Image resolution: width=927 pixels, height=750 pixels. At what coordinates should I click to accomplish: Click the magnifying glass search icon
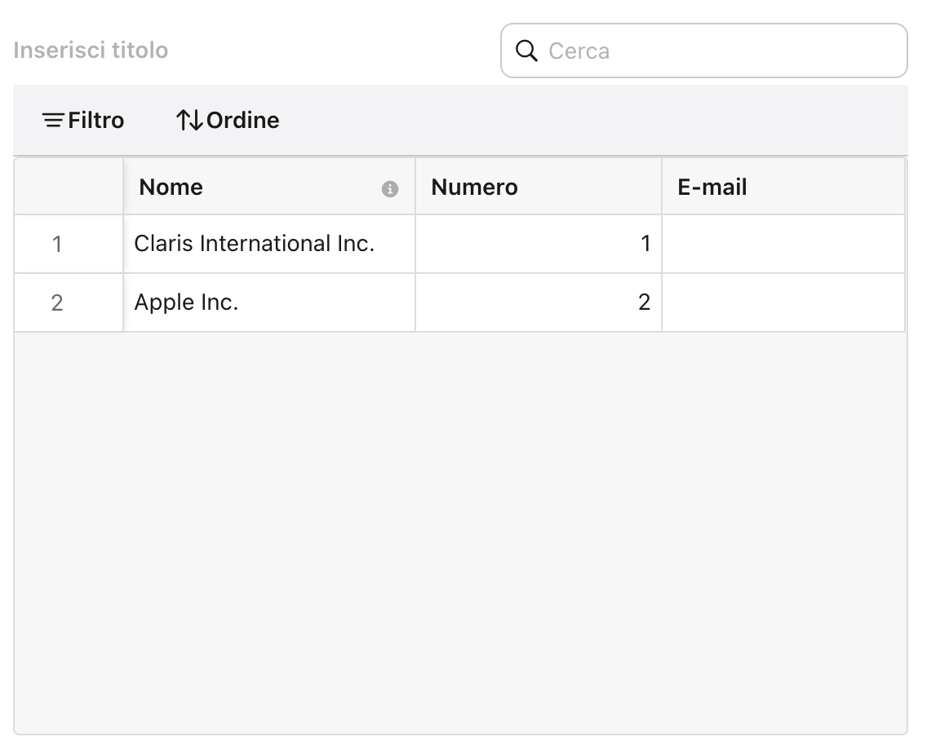527,51
